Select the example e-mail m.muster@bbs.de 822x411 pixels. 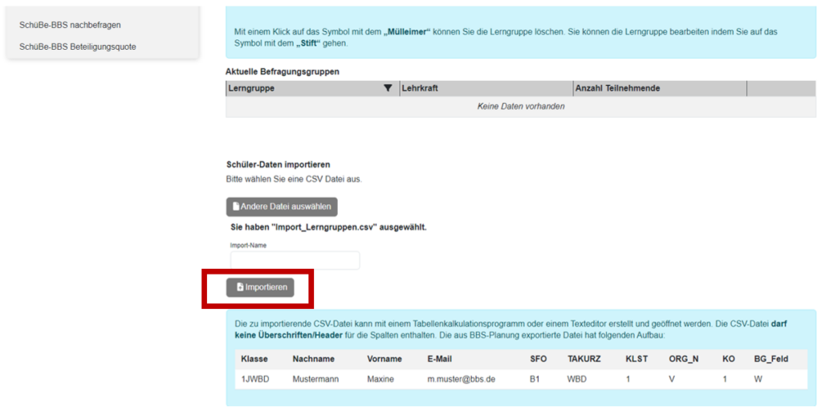[461, 378]
